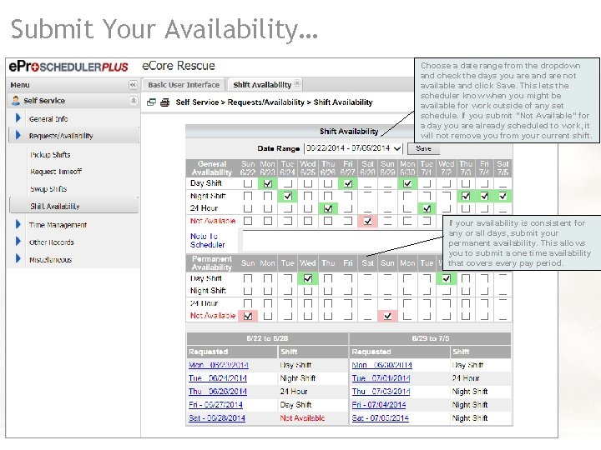The height and width of the screenshot is (450, 601).
Task: Expand the Other Records arrow
Action: [x=18, y=242]
